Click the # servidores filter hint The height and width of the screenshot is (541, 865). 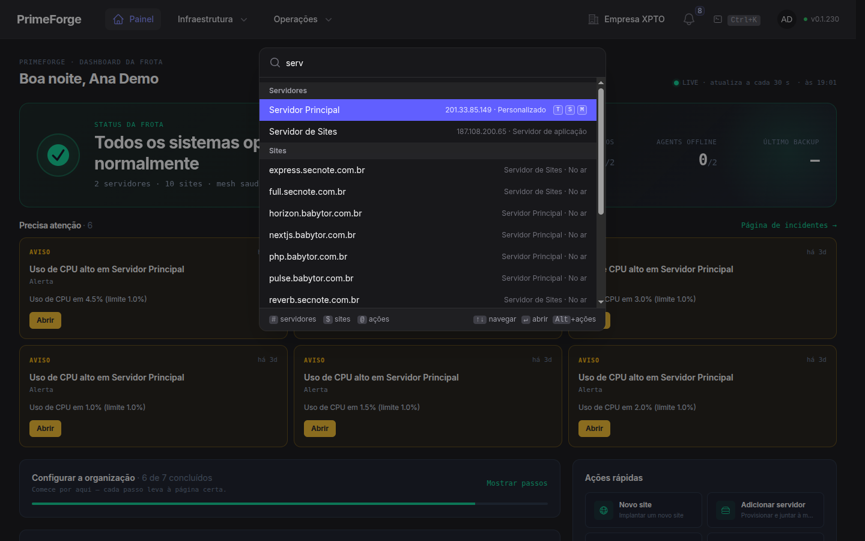pyautogui.click(x=293, y=319)
